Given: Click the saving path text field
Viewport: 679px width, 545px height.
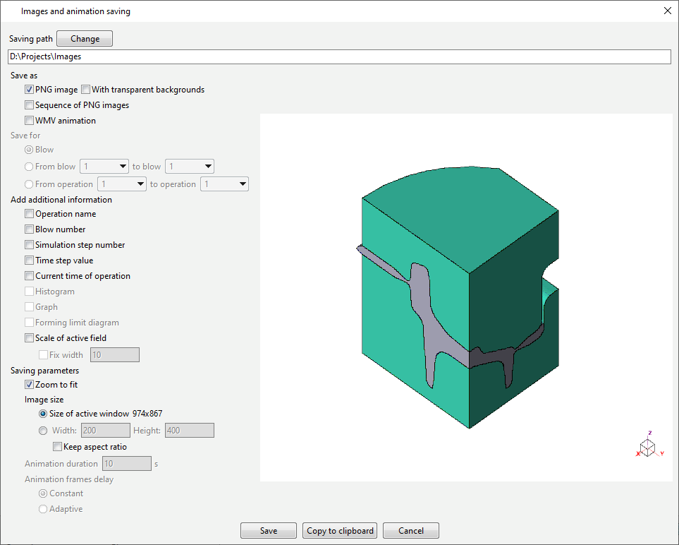Looking at the screenshot, I should (x=338, y=56).
